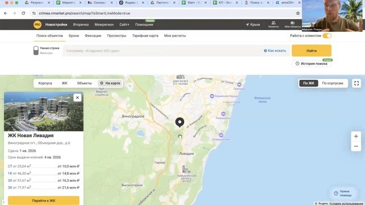Click Виноградное label on map
365x205 pixels.
(133, 116)
